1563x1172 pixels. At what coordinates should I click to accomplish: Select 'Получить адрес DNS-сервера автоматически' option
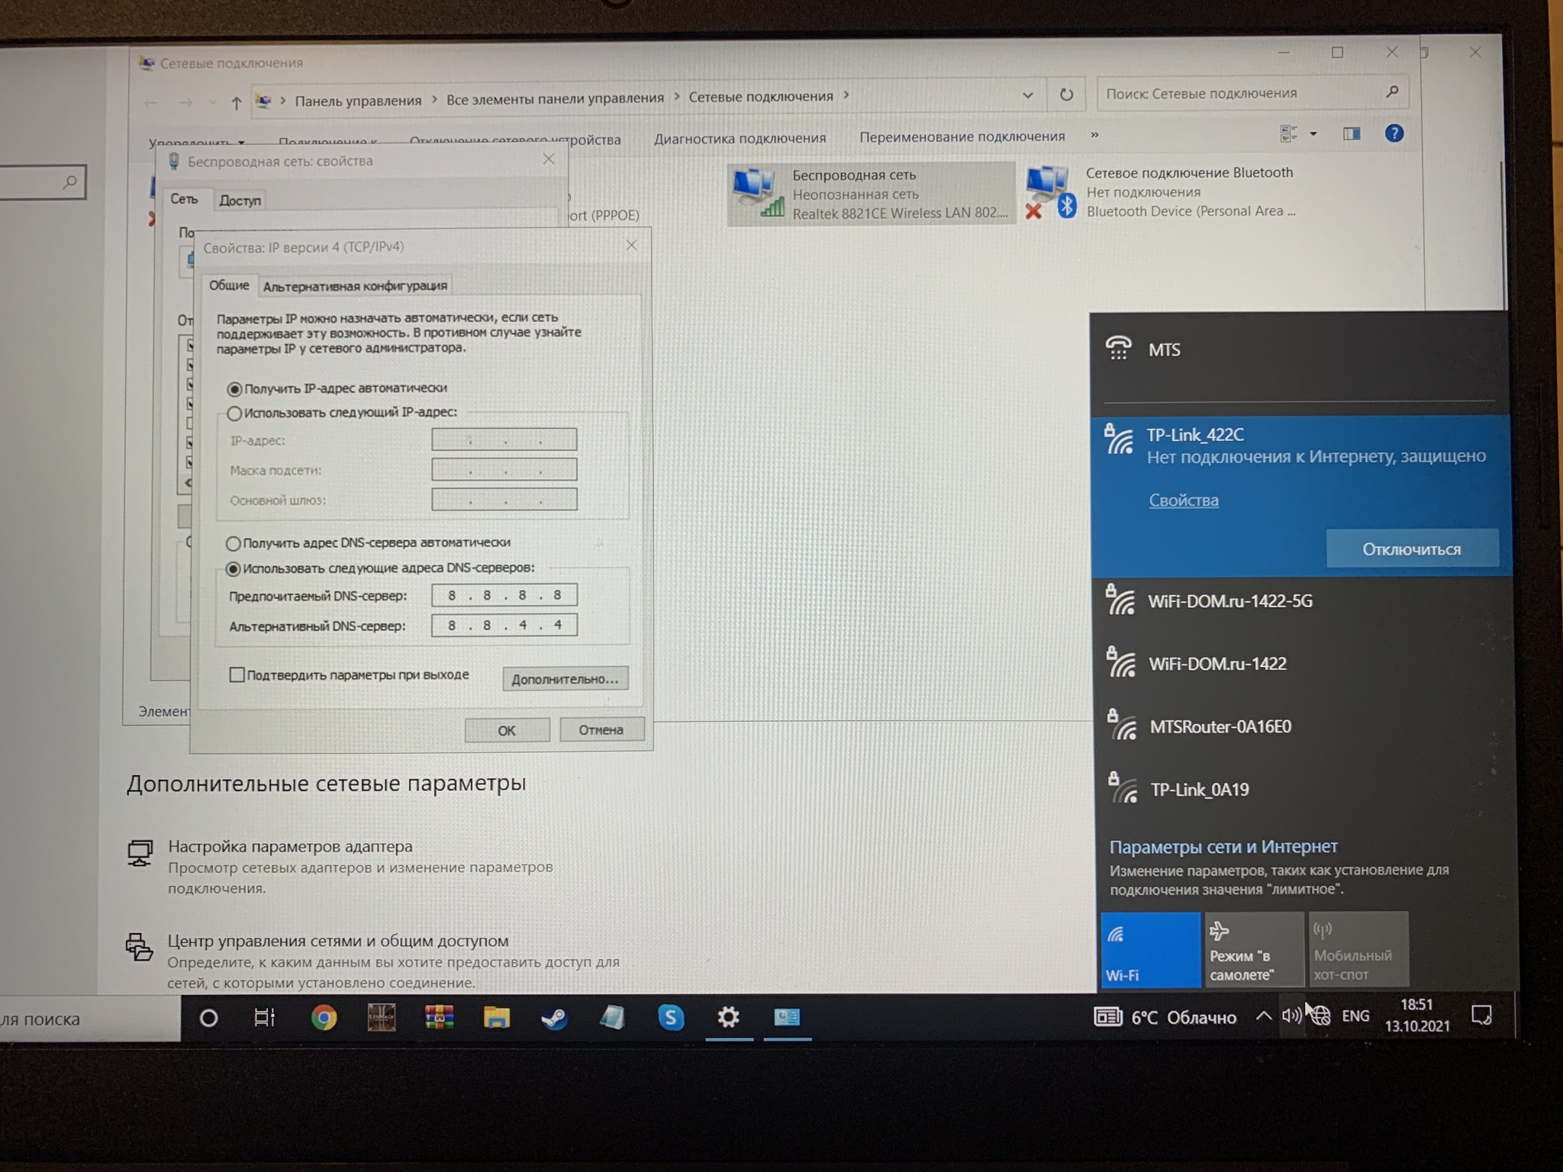click(x=234, y=543)
